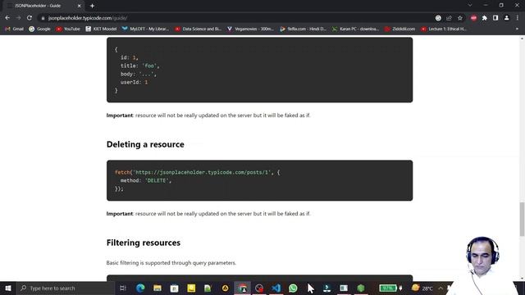Open the Data Science and Bi... bookmark
Image resolution: width=525 pixels, height=295 pixels.
coord(198,29)
